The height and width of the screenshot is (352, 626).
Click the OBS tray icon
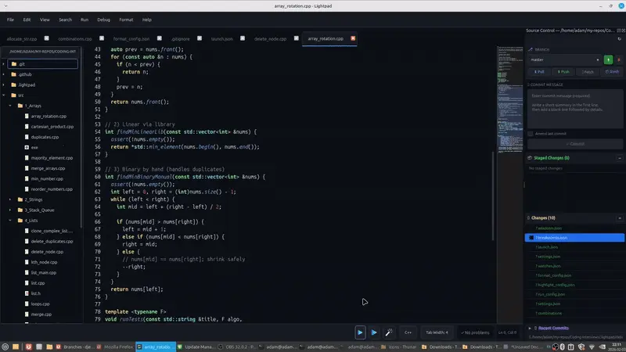point(556,347)
